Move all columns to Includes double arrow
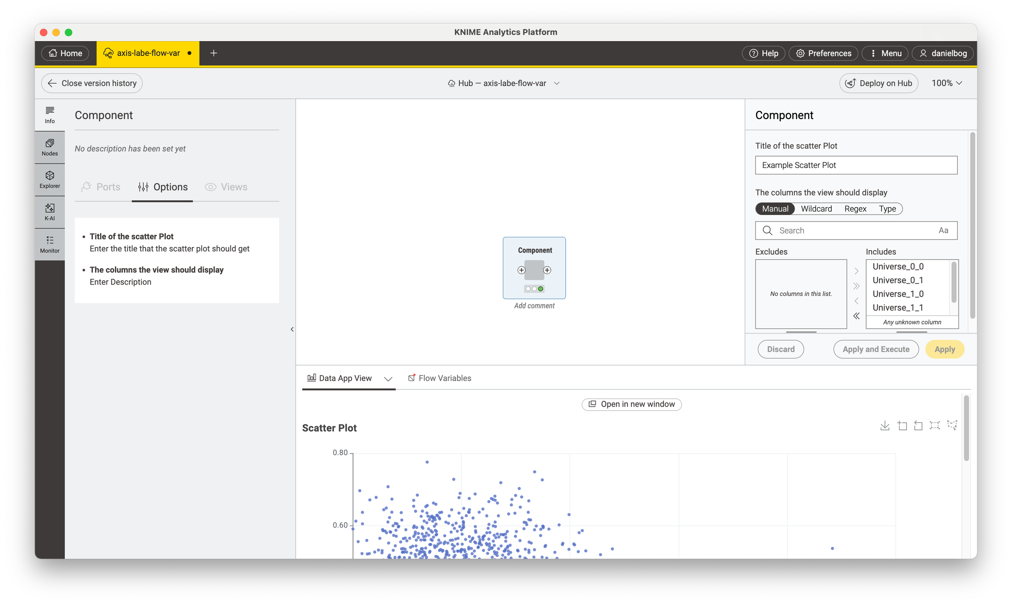The height and width of the screenshot is (605, 1012). point(857,286)
